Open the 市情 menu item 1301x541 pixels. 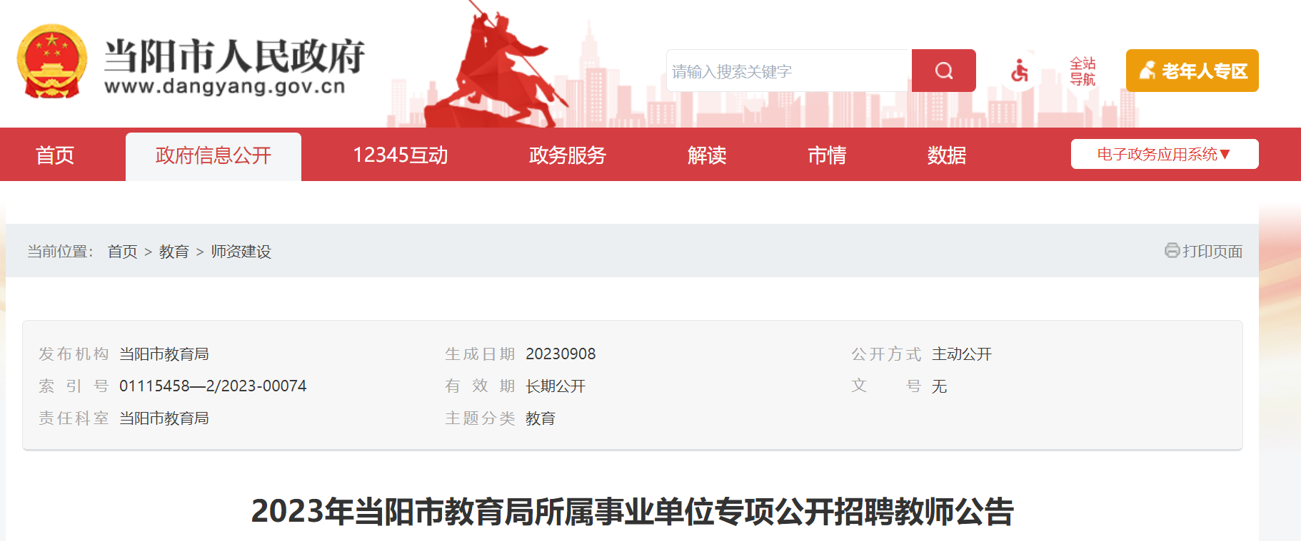coord(827,155)
